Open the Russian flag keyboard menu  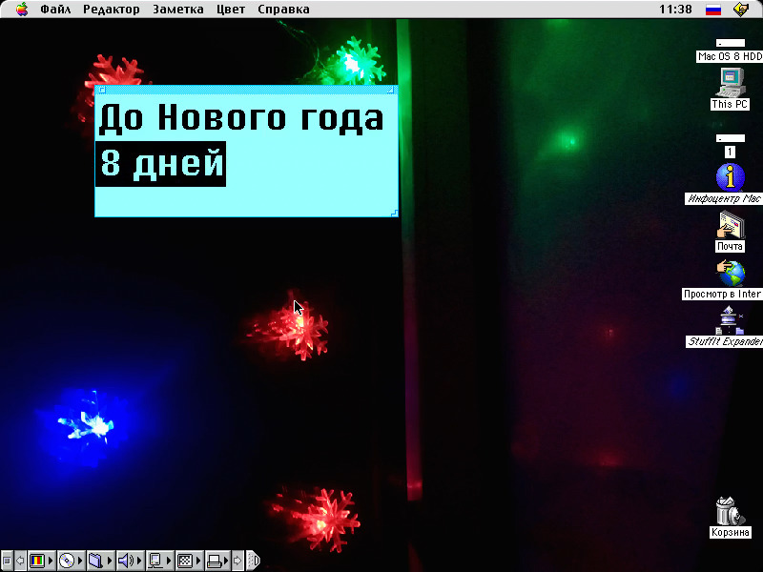coord(713,9)
